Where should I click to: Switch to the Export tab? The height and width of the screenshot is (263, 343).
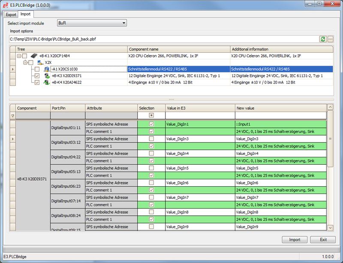[11, 14]
